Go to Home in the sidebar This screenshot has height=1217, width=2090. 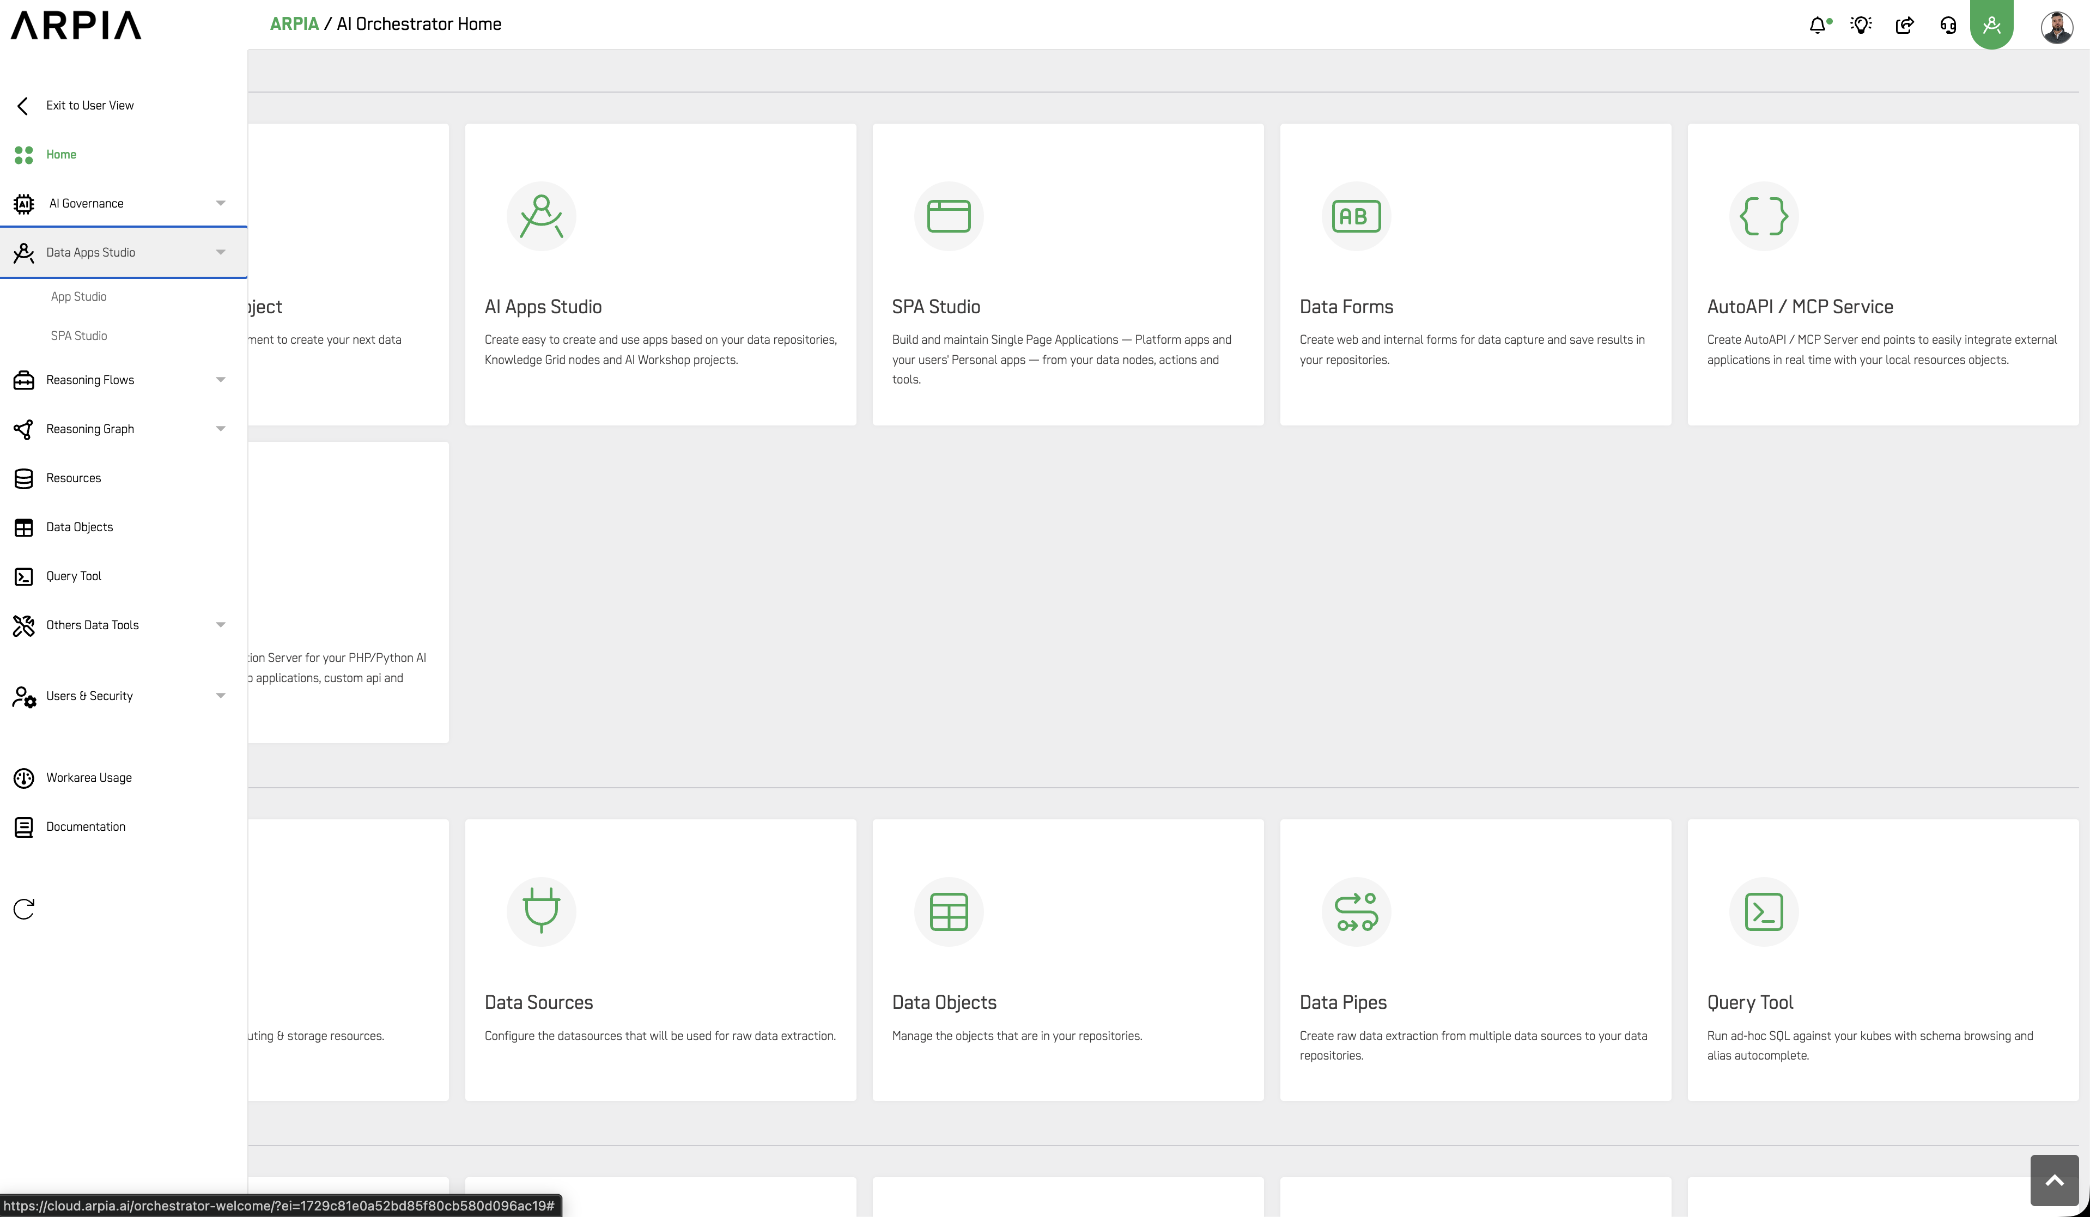[x=62, y=154]
